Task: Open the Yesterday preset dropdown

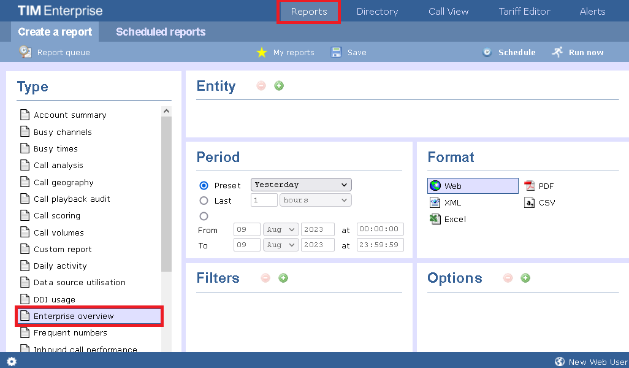Action: tap(301, 185)
